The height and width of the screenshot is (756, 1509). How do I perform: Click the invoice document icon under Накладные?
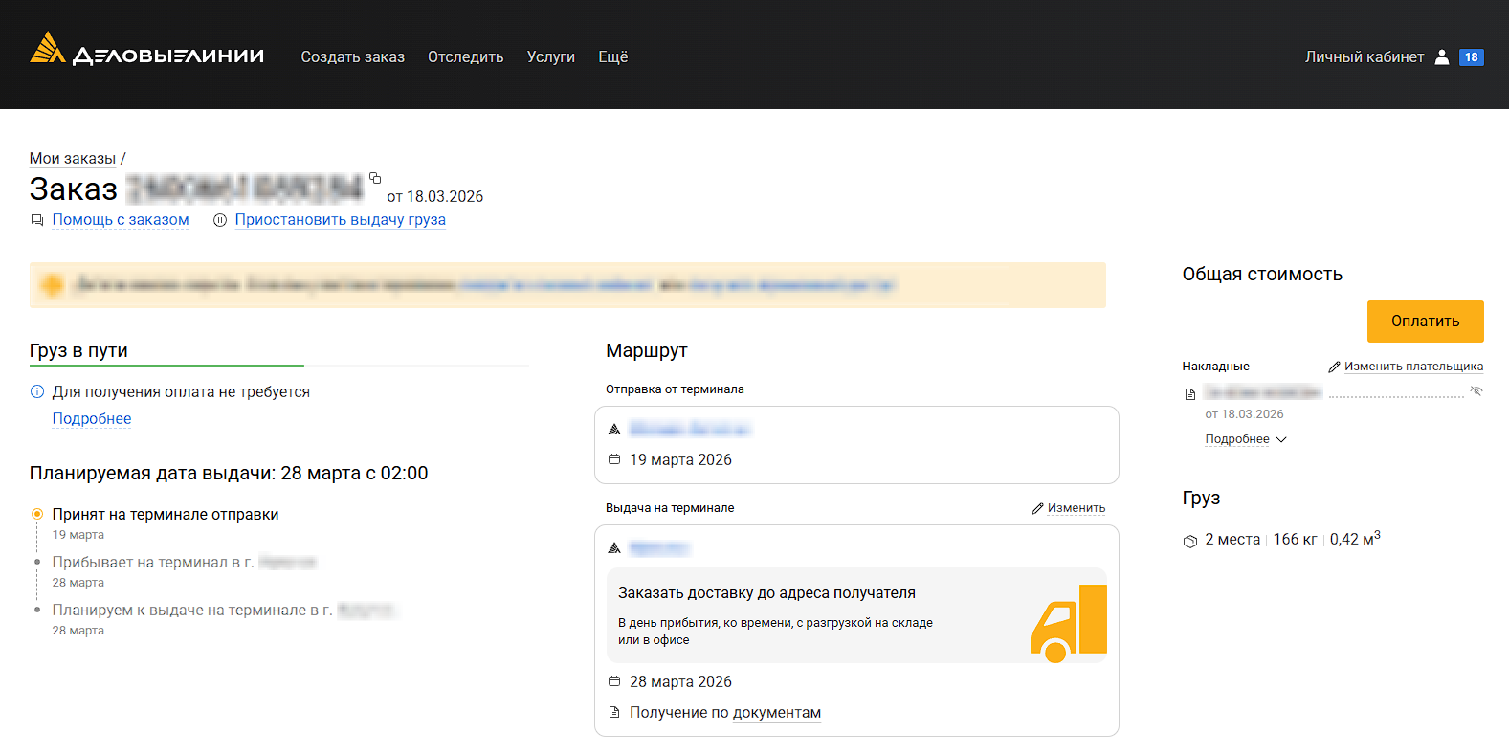coord(1190,394)
